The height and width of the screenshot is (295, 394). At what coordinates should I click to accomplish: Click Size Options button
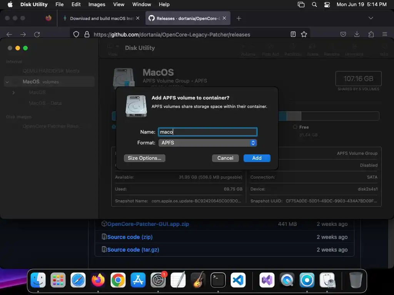click(145, 158)
